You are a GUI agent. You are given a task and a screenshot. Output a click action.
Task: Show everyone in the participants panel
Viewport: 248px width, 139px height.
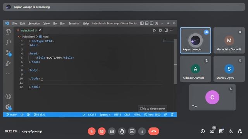point(212,131)
